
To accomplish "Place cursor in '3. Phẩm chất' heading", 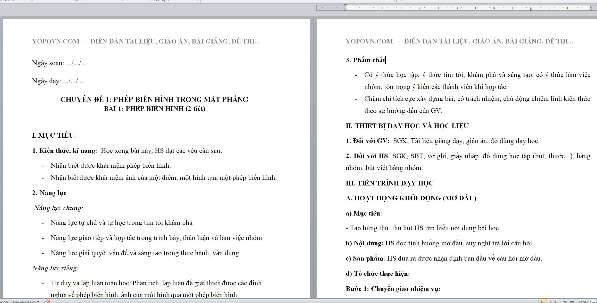I will pos(365,60).
